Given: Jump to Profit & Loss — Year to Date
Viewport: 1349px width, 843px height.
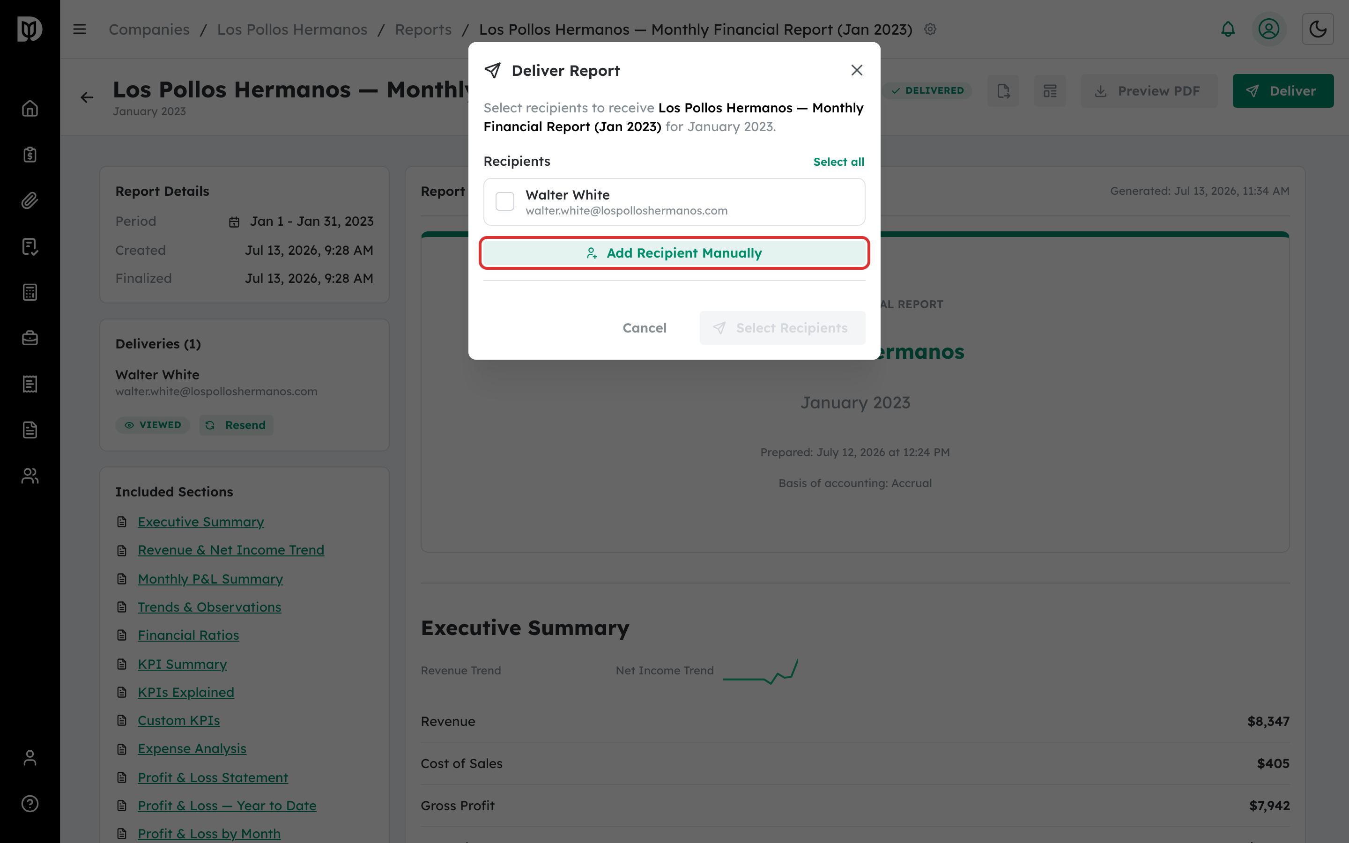Looking at the screenshot, I should click(227, 806).
